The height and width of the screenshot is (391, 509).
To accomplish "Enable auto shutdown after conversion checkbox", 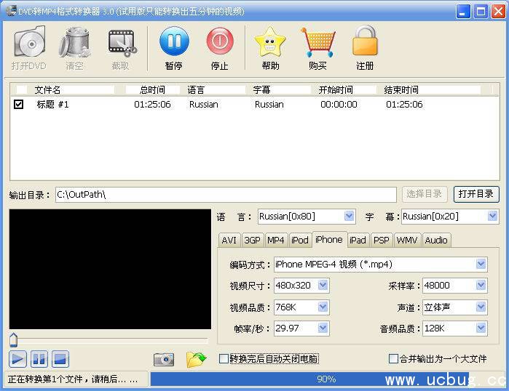I will (224, 359).
